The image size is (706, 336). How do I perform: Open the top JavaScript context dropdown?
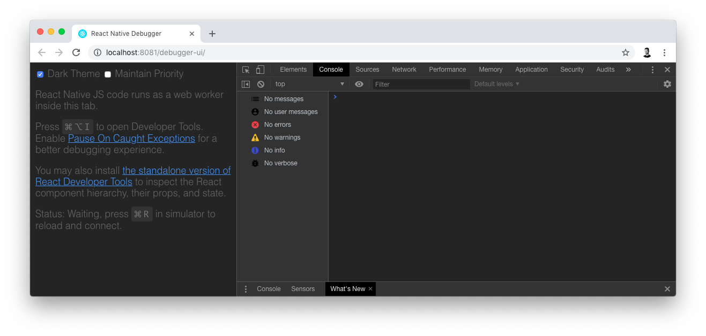pyautogui.click(x=309, y=84)
